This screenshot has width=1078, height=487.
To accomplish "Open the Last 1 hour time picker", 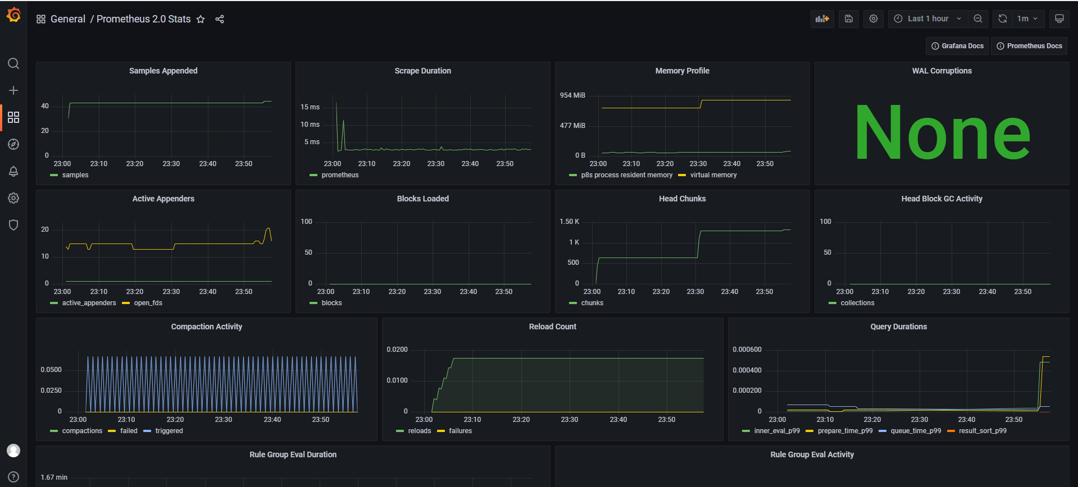I will point(928,19).
